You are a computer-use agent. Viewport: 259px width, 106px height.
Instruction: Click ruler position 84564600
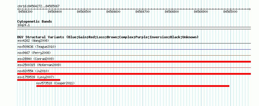click(113, 12)
